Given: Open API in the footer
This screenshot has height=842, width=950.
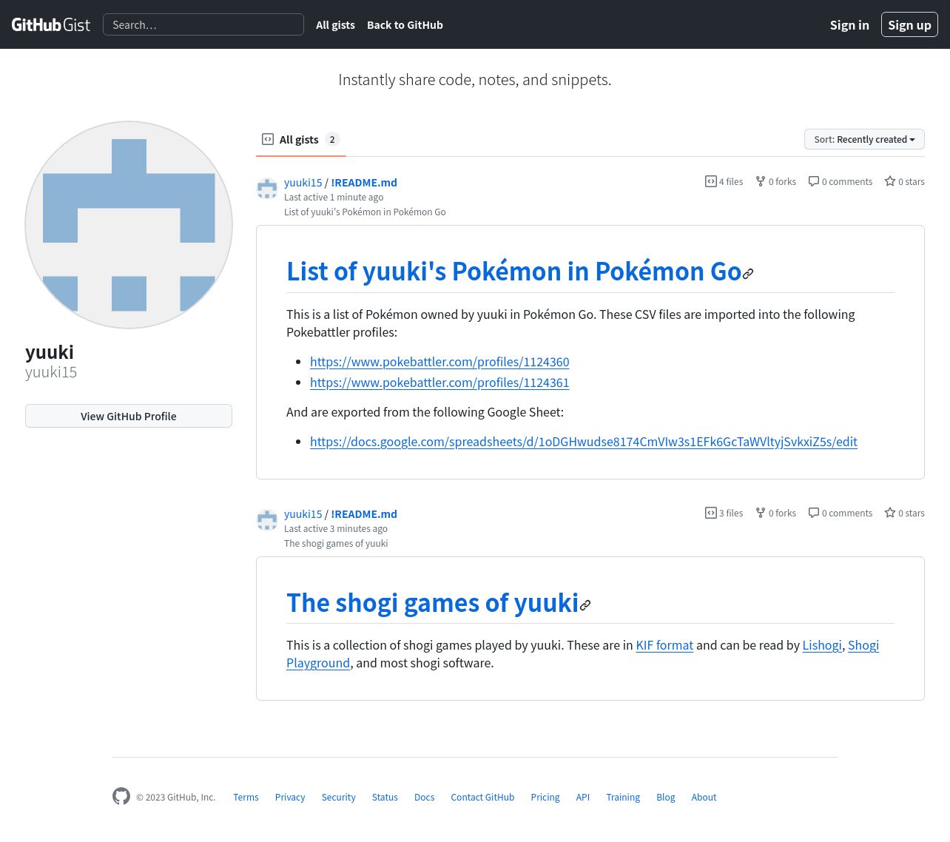Looking at the screenshot, I should click(583, 797).
